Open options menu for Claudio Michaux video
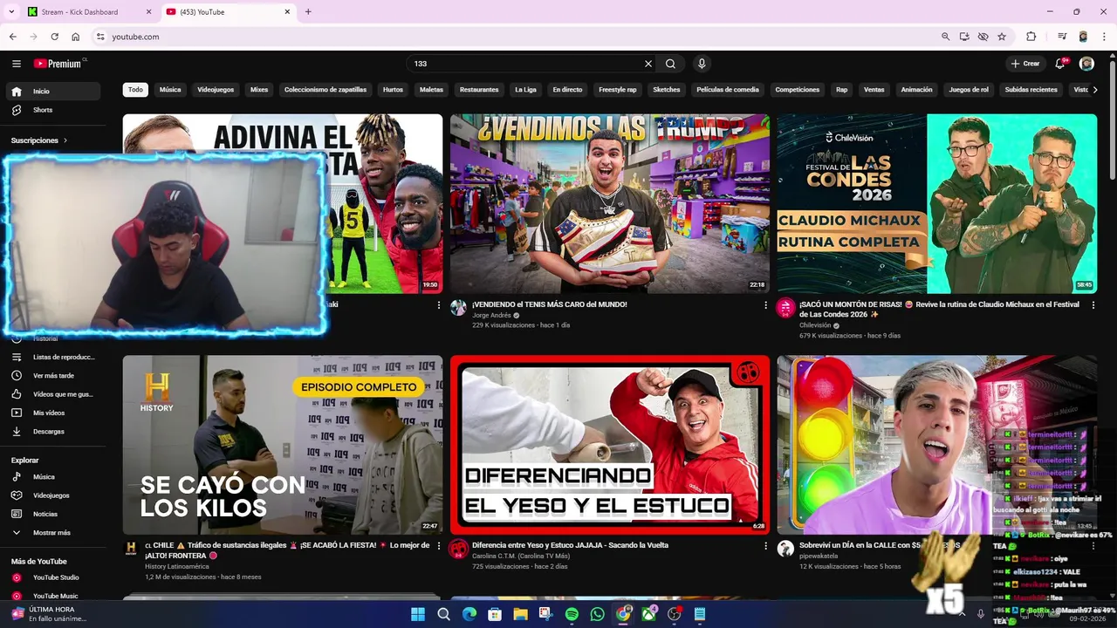The height and width of the screenshot is (628, 1117). (x=1093, y=305)
